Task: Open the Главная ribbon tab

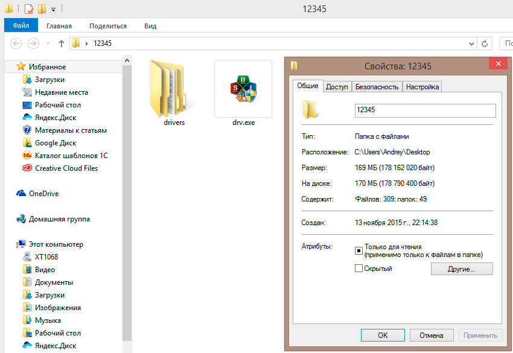Action: click(x=59, y=26)
